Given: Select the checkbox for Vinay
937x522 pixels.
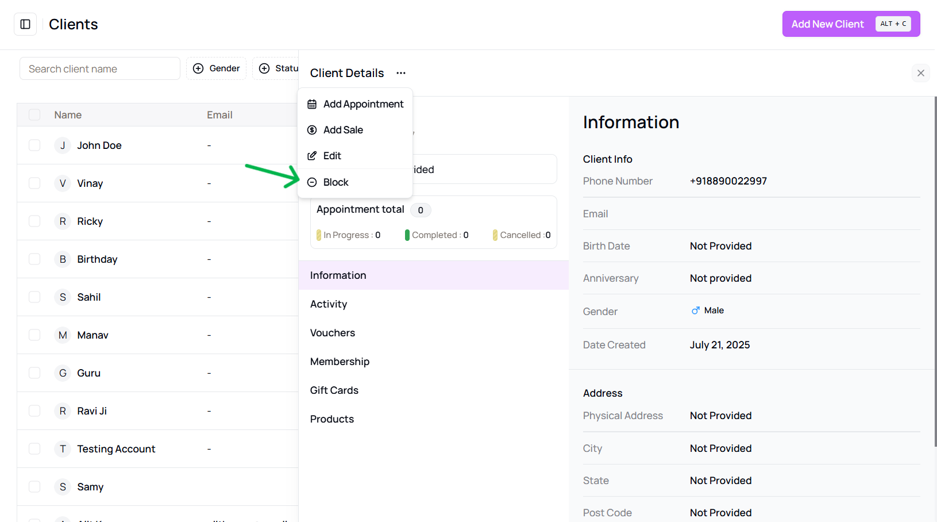Looking at the screenshot, I should 34,183.
